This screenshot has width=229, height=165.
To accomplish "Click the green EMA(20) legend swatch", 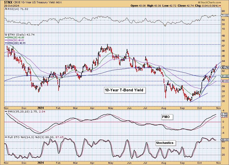I will click(6, 38).
